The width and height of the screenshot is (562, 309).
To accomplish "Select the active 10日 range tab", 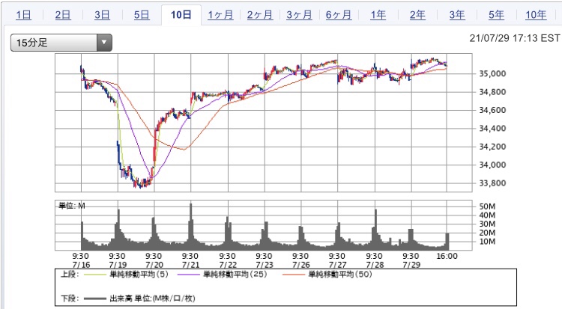I will pos(181,15).
